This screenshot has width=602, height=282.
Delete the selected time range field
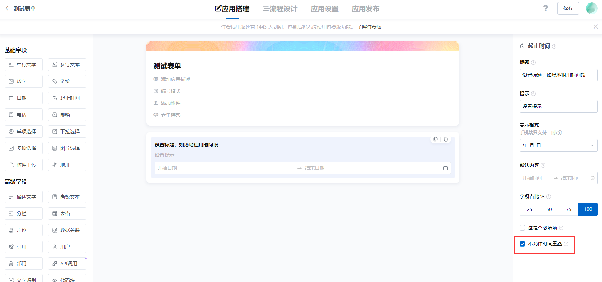click(446, 139)
